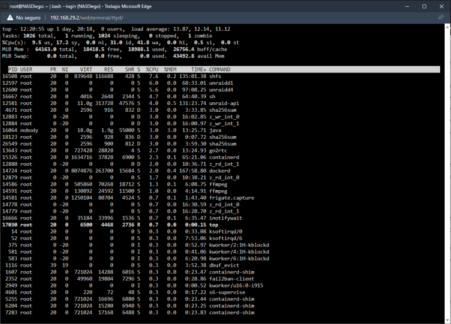
Task: Select the frigate.capture process command
Action: [231, 198]
